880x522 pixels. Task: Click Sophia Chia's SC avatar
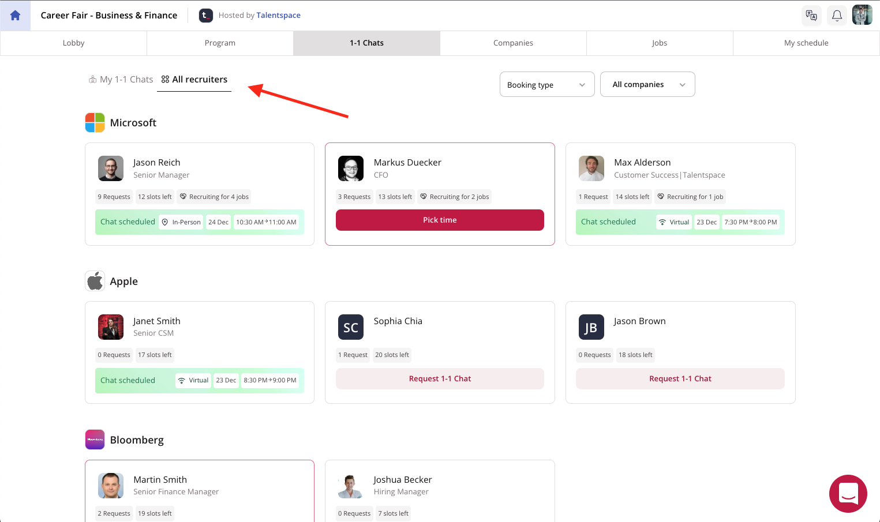(x=351, y=327)
